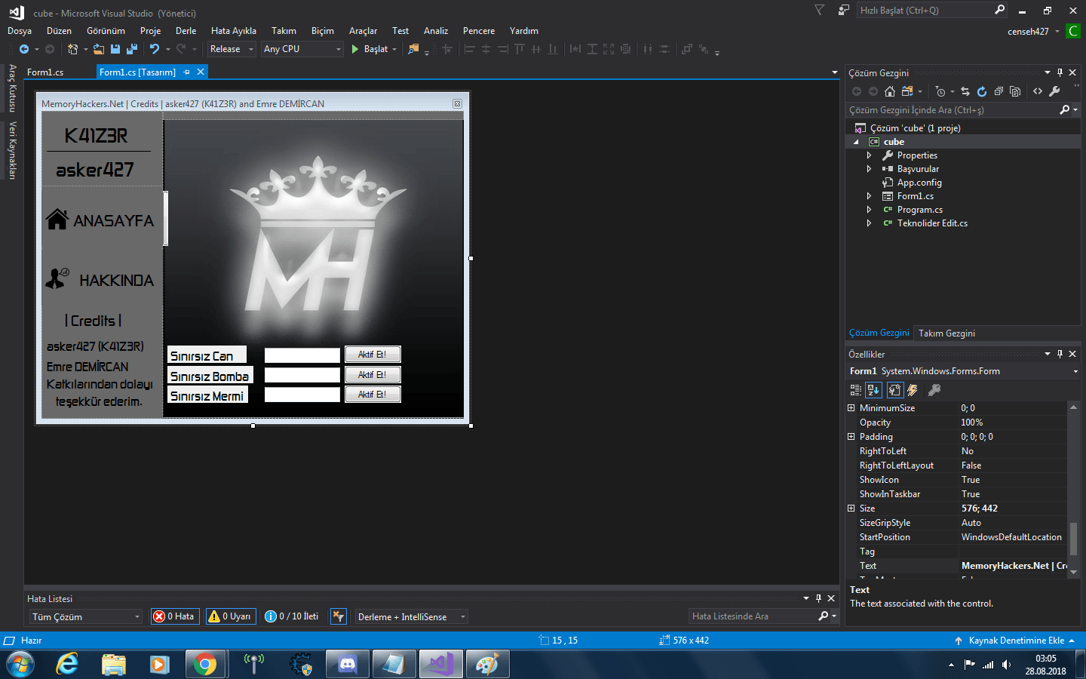This screenshot has height=679, width=1086.
Task: Open Discord from the taskbar
Action: pyautogui.click(x=348, y=664)
